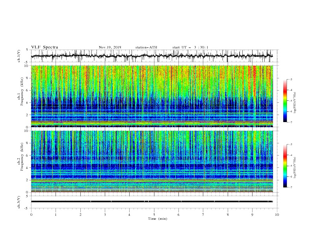
Task: Click the ch.2 spectrogram plot area
Action: pos(152,161)
